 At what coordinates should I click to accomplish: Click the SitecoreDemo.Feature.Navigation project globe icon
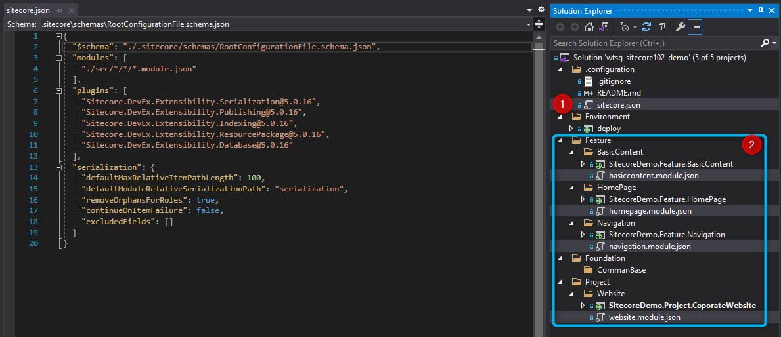pos(600,235)
